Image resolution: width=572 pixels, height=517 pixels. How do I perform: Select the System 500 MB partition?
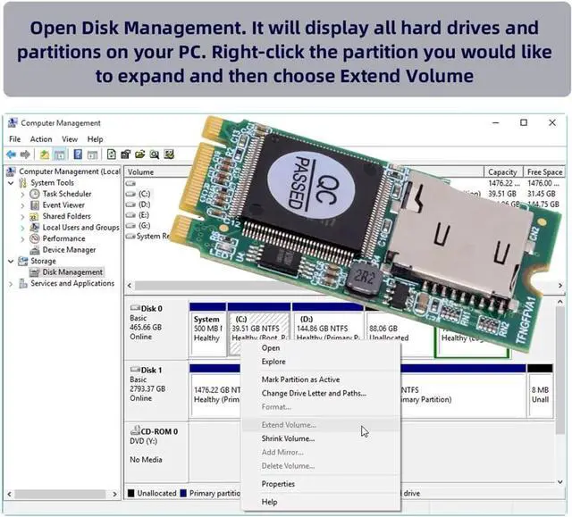[206, 329]
